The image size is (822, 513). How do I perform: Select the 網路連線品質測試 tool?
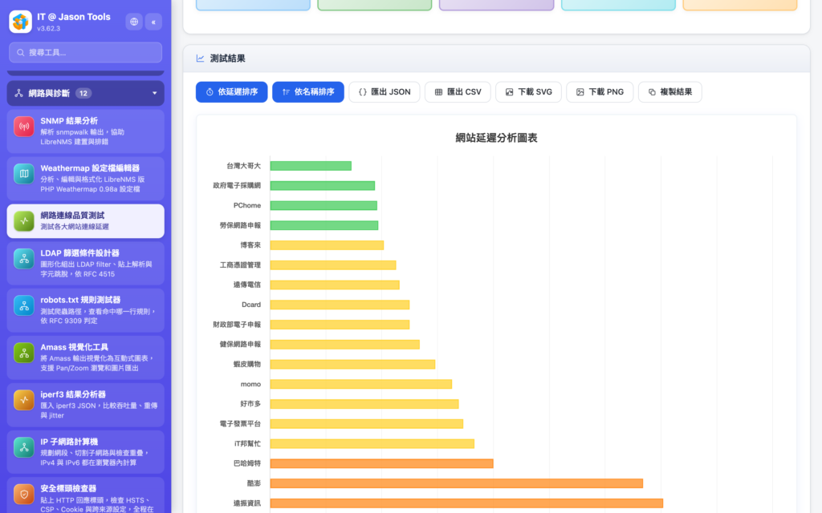(85, 221)
